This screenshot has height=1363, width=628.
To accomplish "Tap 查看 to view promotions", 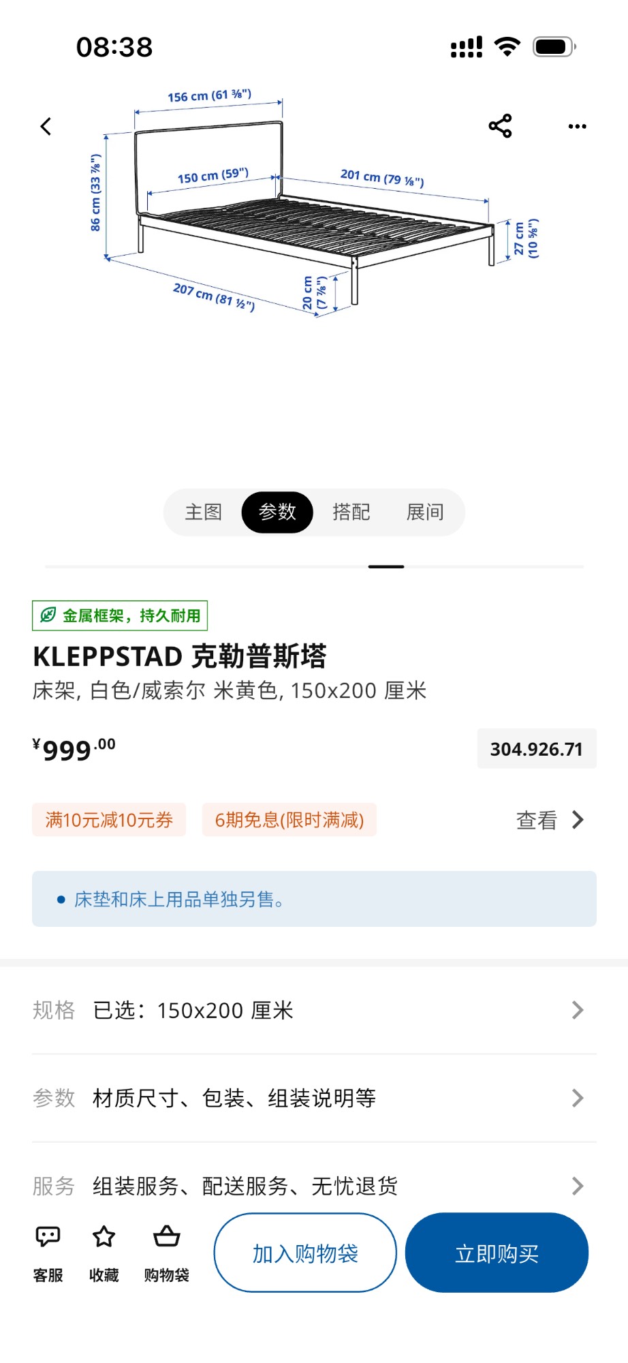I will click(549, 820).
